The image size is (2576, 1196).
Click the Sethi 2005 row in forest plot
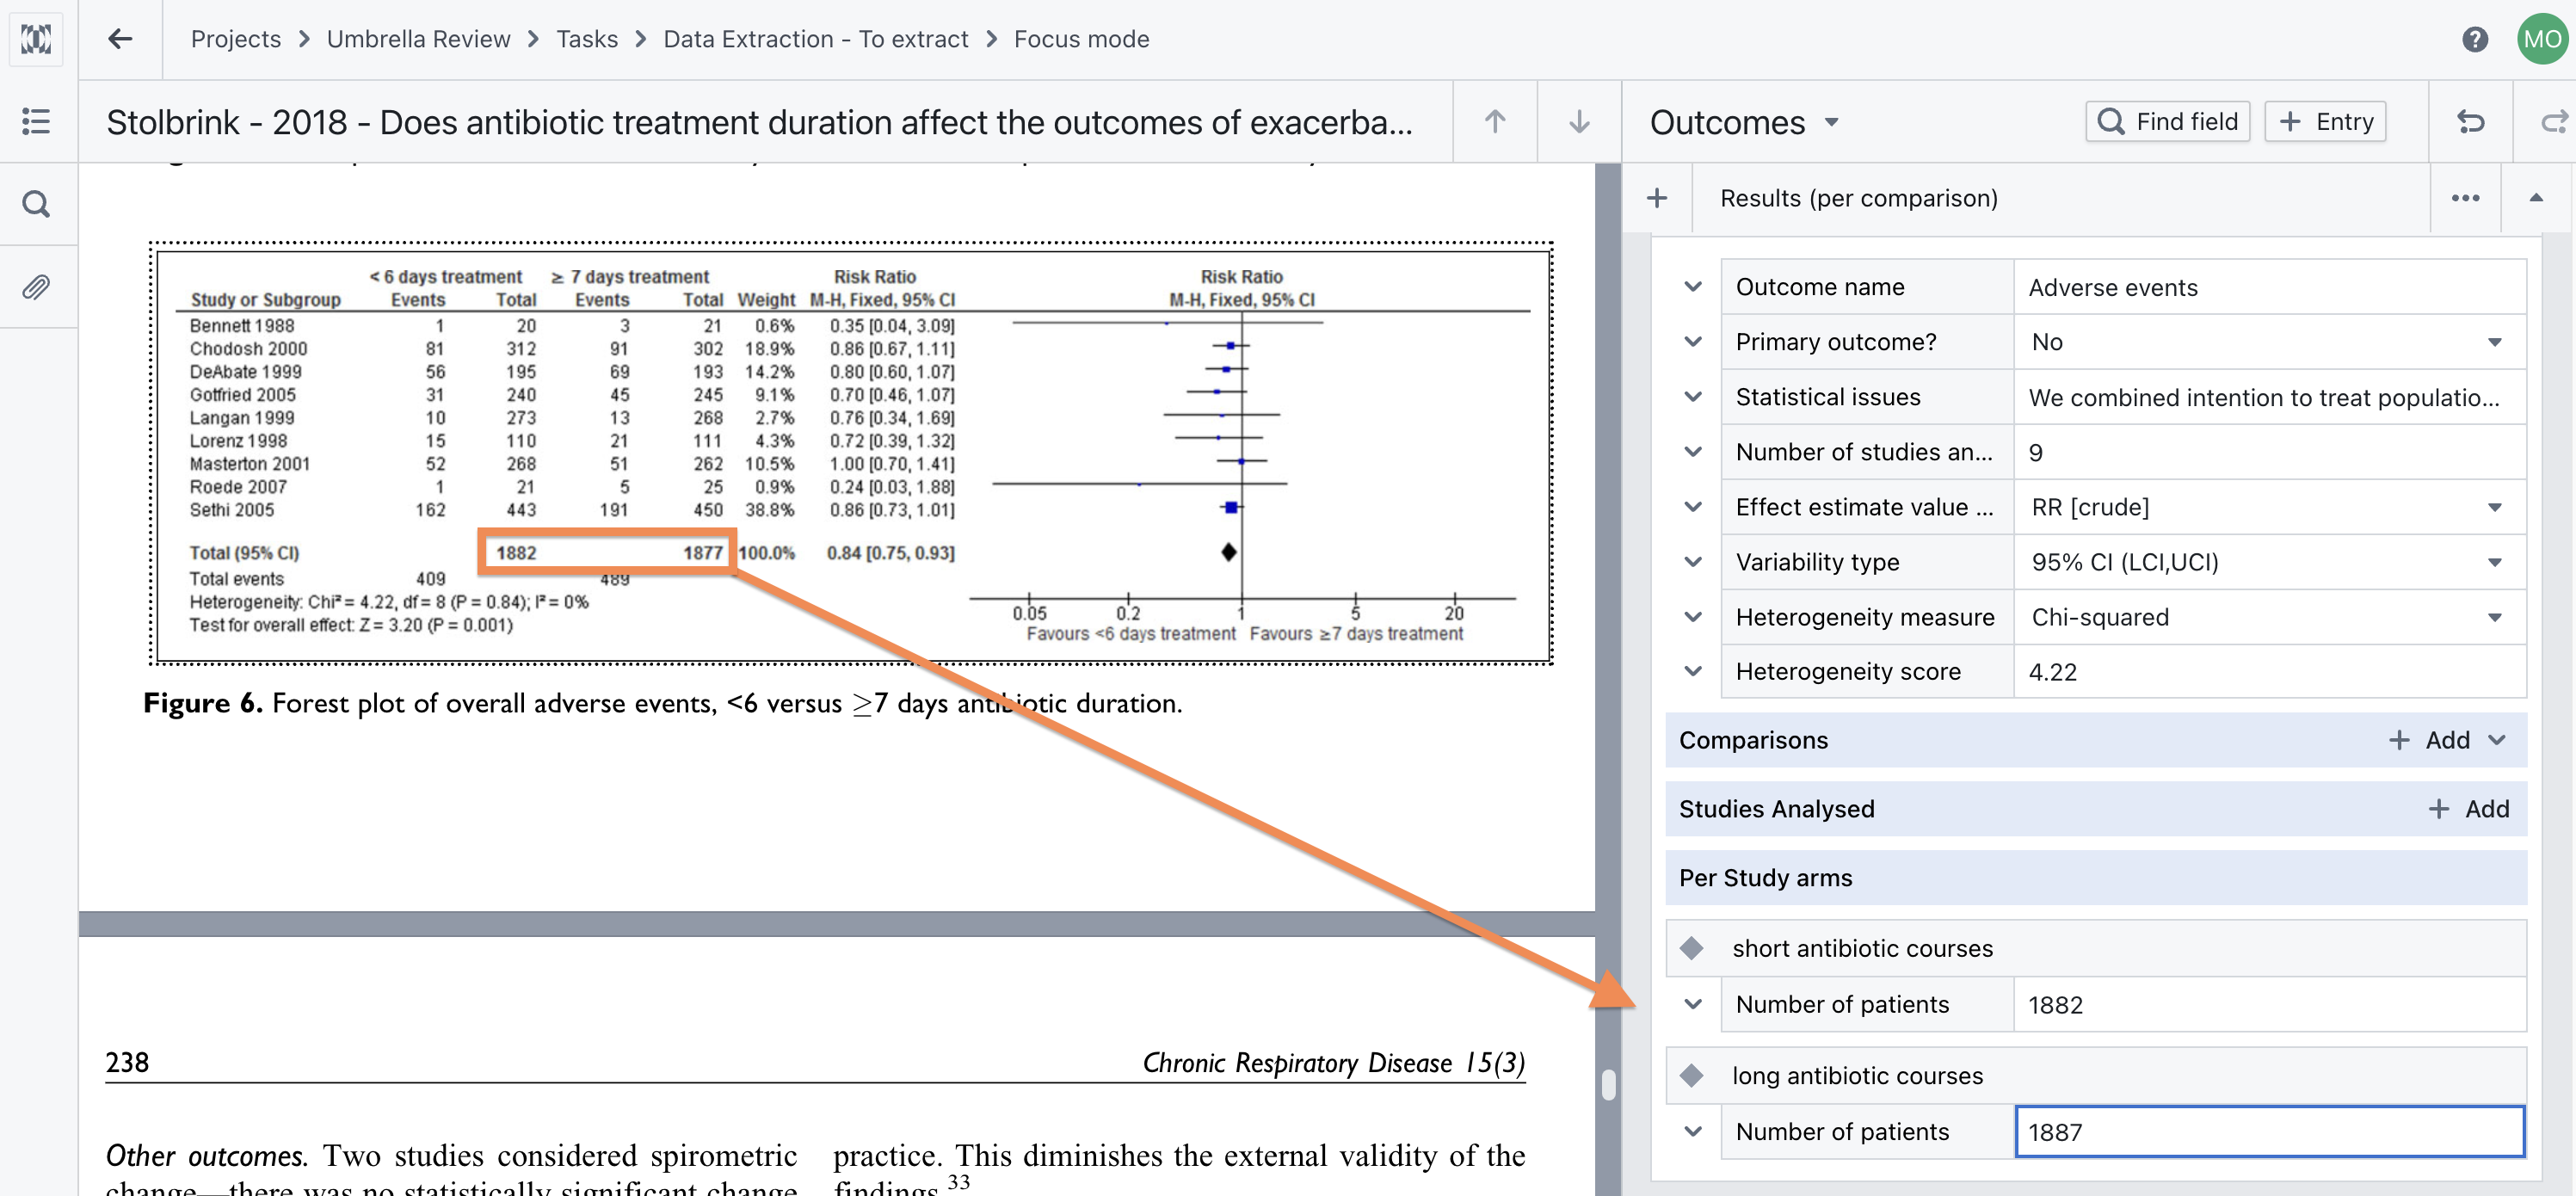pyautogui.click(x=572, y=510)
